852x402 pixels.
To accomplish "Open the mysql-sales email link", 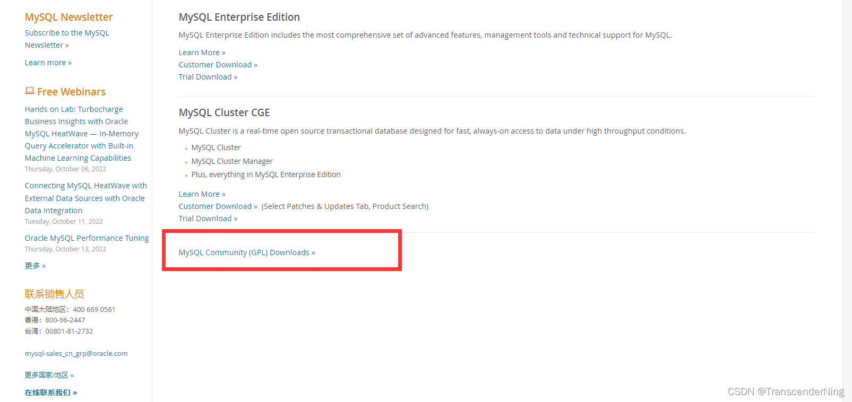I will click(76, 353).
